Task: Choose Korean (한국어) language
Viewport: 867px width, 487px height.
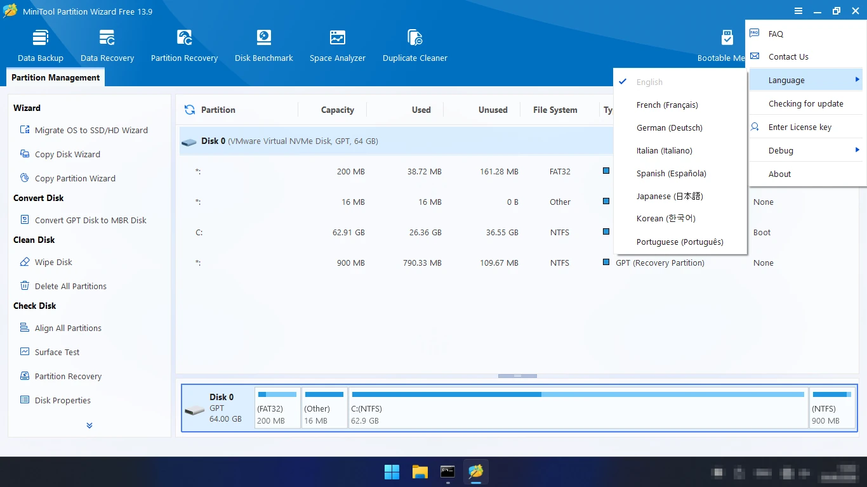Action: click(x=680, y=219)
